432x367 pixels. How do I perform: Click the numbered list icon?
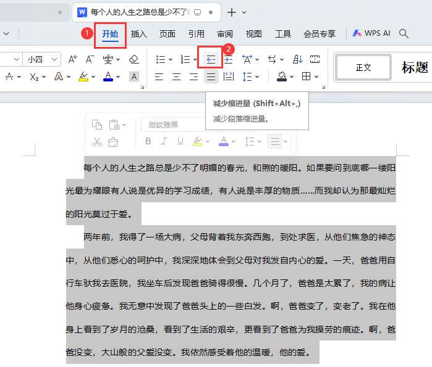coord(185,59)
